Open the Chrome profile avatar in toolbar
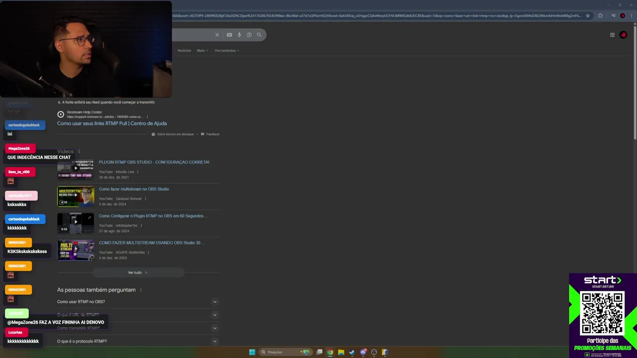The image size is (637, 358). 623,15
